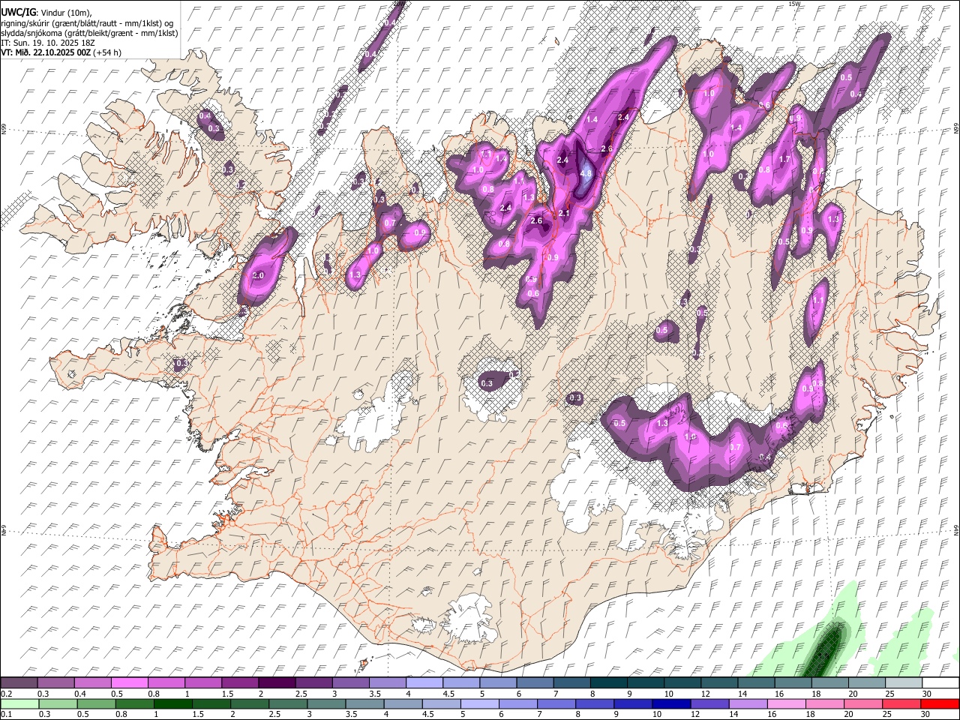Click the "0.4" label in the snow legend
The width and height of the screenshot is (960, 720).
[79, 694]
